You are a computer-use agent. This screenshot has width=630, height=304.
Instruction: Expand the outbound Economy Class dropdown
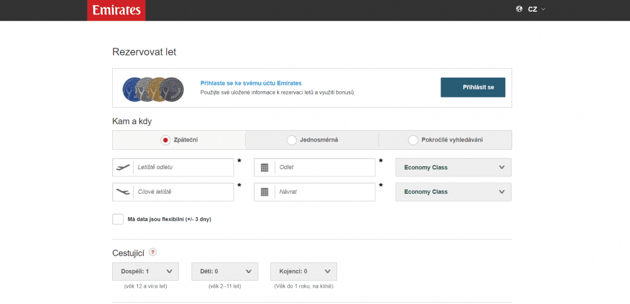(453, 167)
